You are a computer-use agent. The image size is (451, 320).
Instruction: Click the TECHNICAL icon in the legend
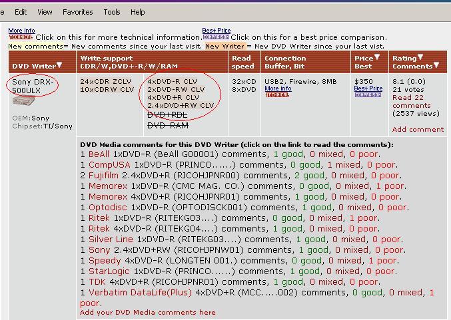(x=21, y=37)
